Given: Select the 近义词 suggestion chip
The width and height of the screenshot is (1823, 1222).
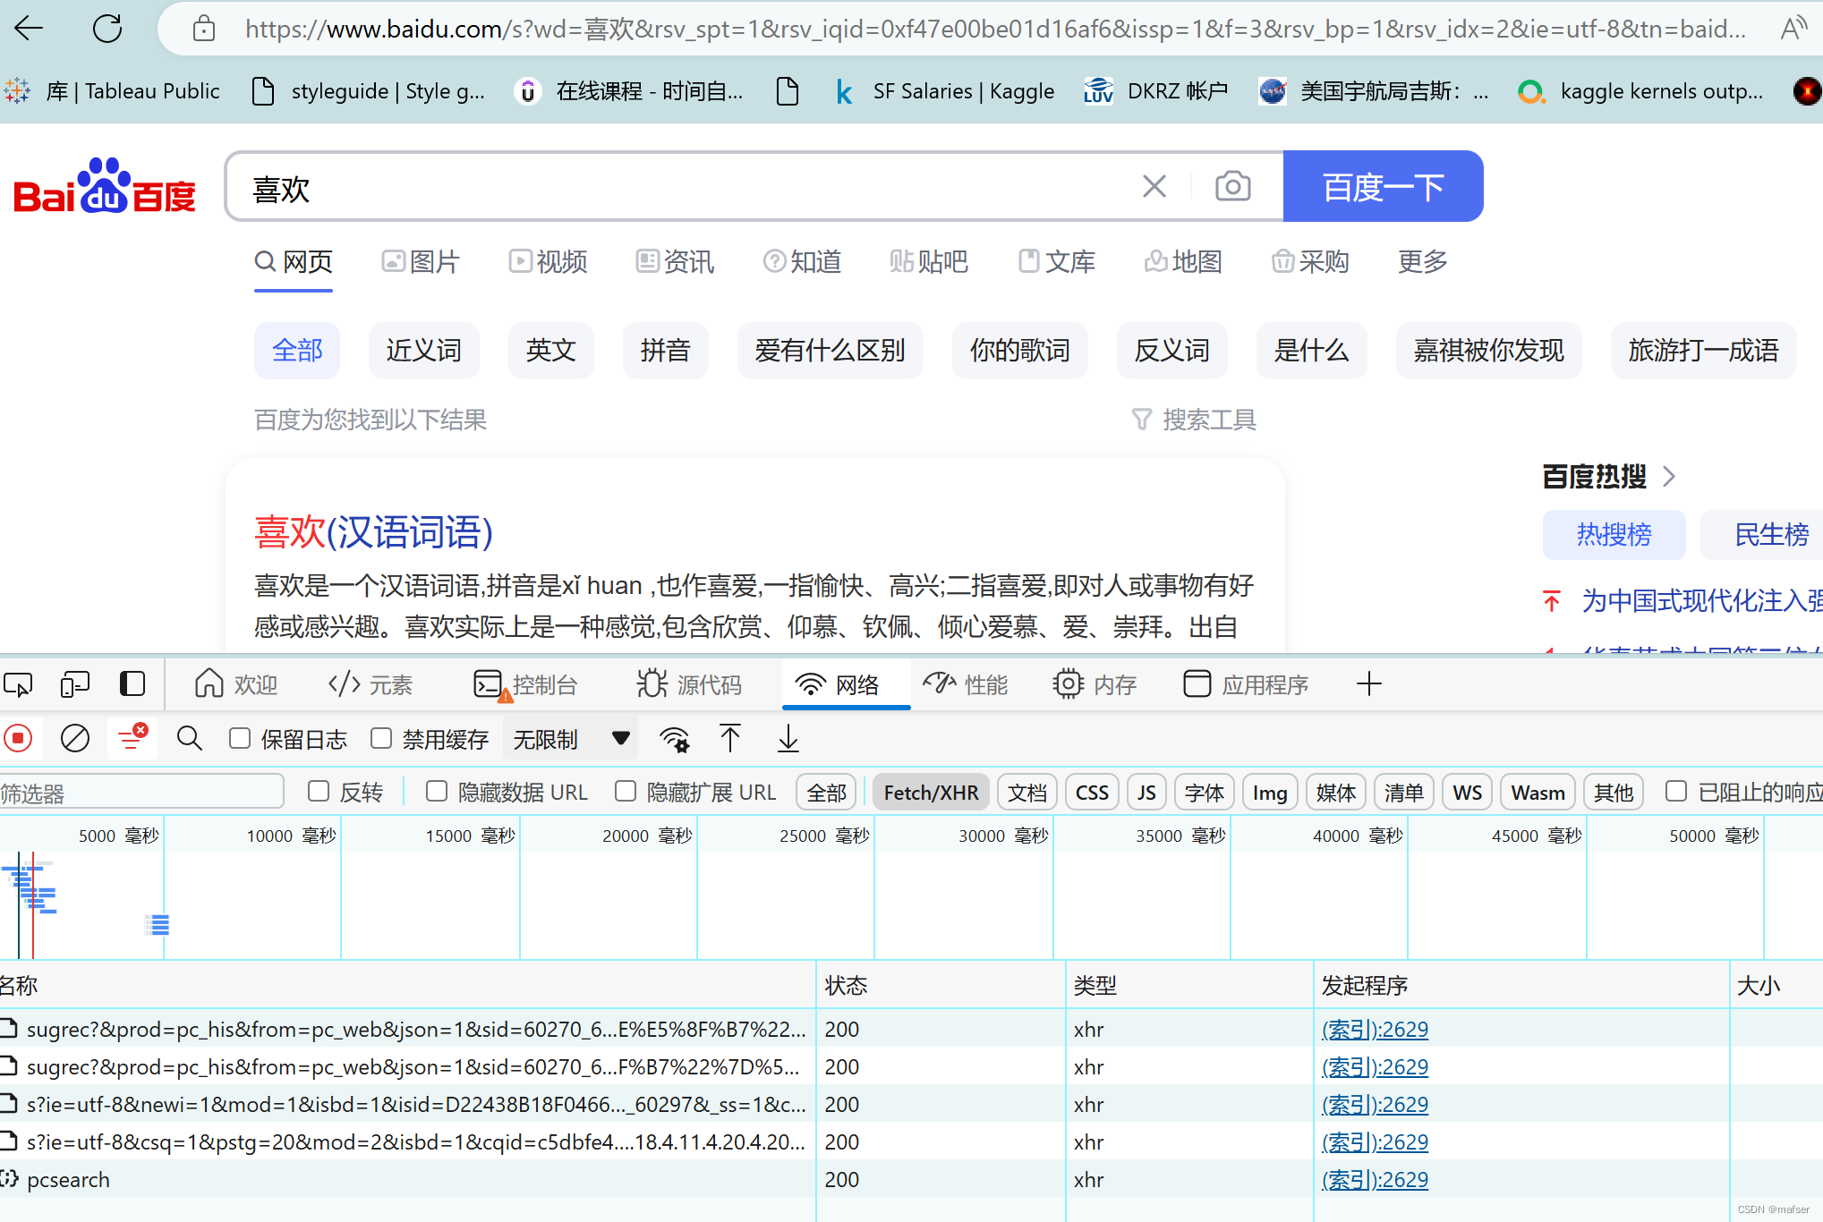Looking at the screenshot, I should point(423,350).
